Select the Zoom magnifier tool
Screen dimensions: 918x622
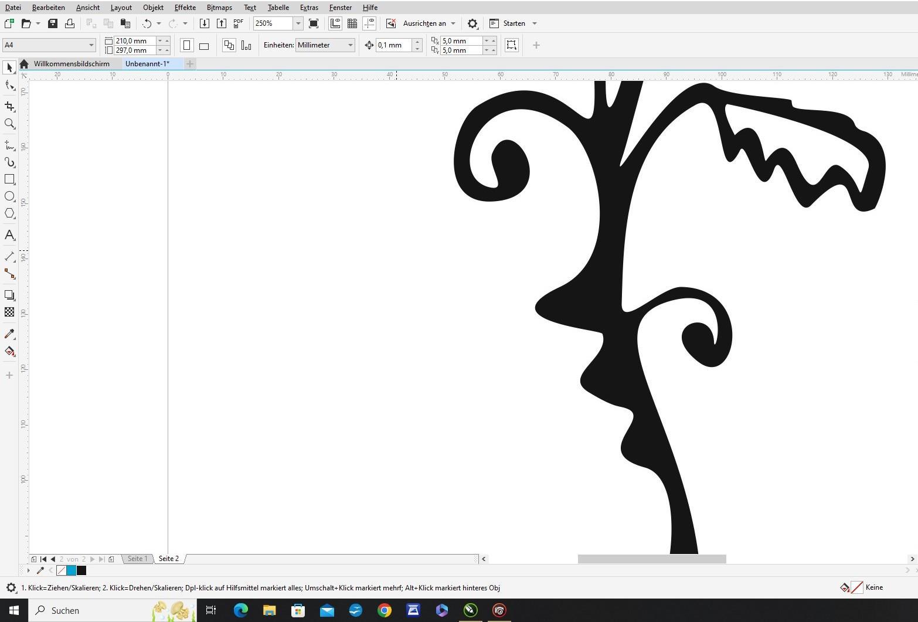point(9,124)
